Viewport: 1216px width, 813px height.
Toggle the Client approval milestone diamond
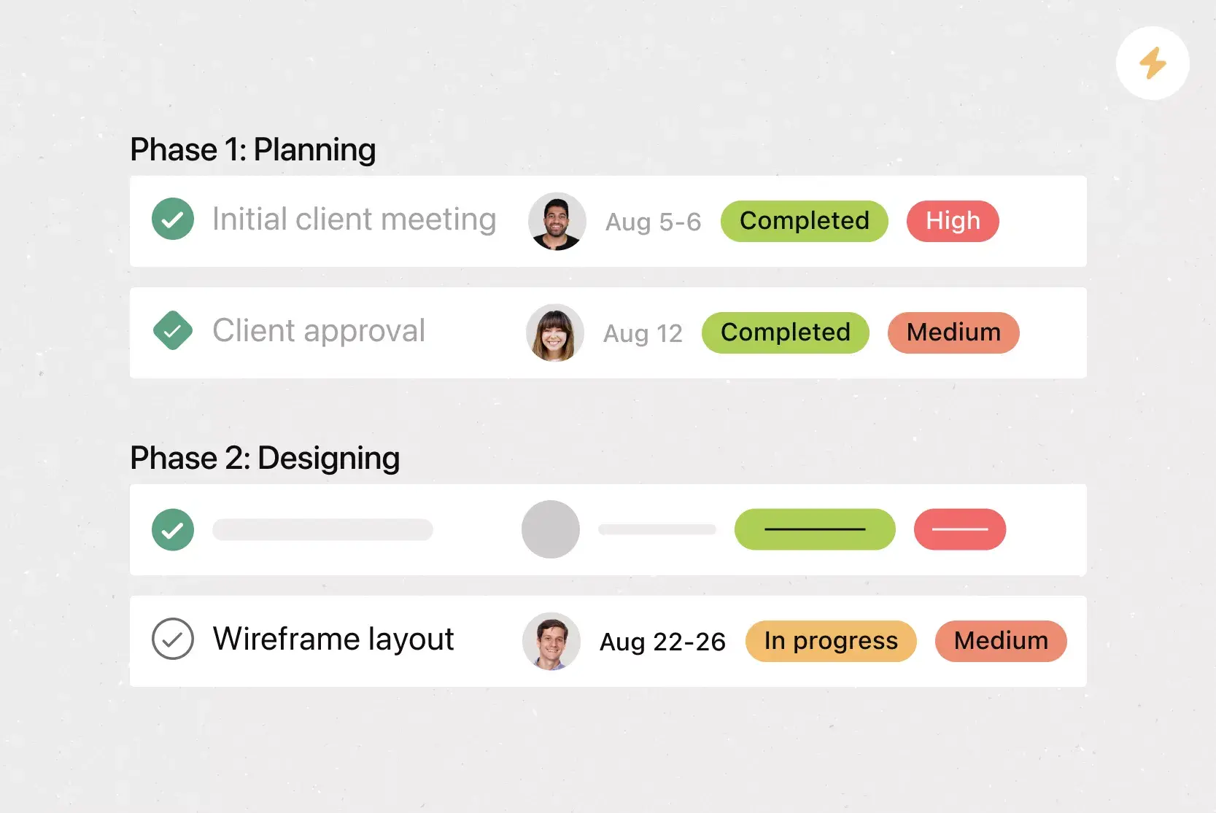point(173,331)
